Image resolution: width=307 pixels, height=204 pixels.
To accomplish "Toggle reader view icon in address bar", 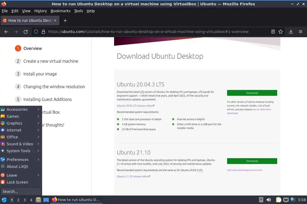I will (x=273, y=32).
